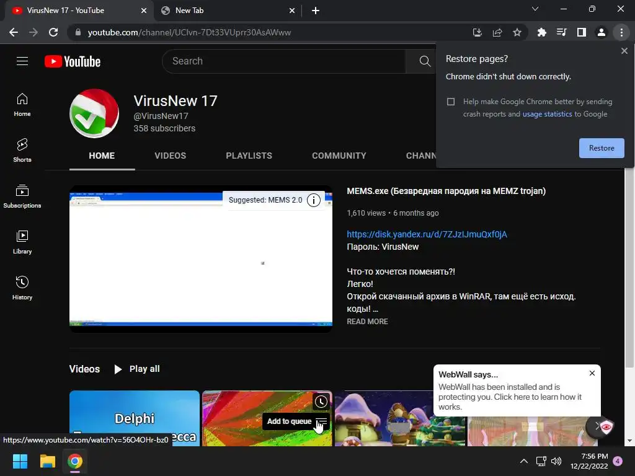
Task: Switch to the HOME channel tab
Action: pos(102,156)
